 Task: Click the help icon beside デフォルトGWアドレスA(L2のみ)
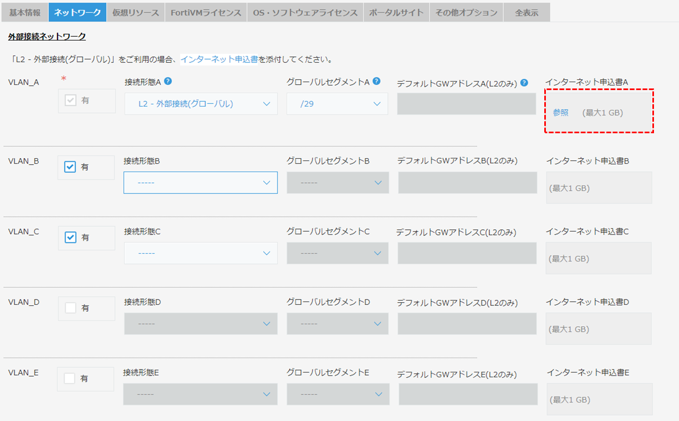524,83
